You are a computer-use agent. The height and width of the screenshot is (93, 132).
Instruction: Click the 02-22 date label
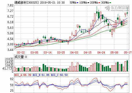pyautogui.click(x=21, y=52)
